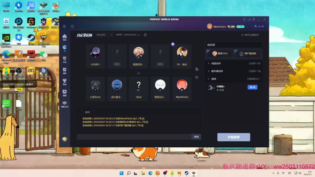
Task: Click the Nine95QAQ profile avatar in the header
Action: (x=209, y=26)
